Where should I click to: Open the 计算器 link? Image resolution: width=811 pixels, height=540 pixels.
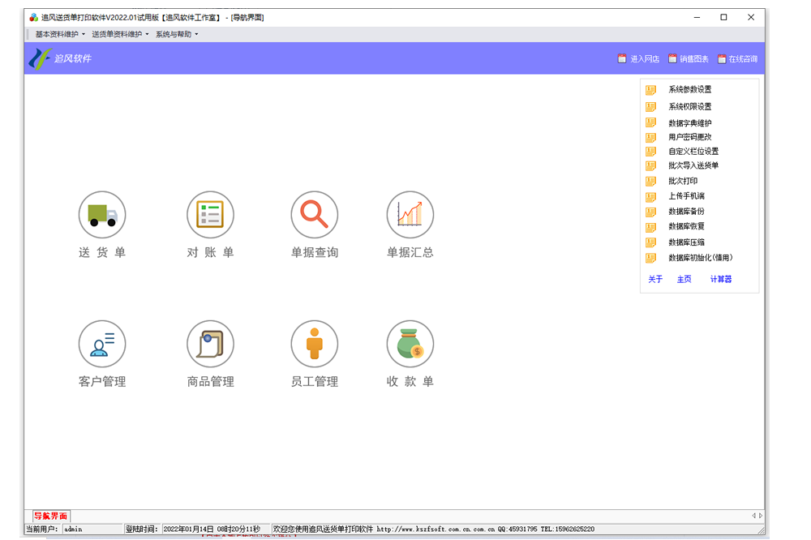[721, 279]
